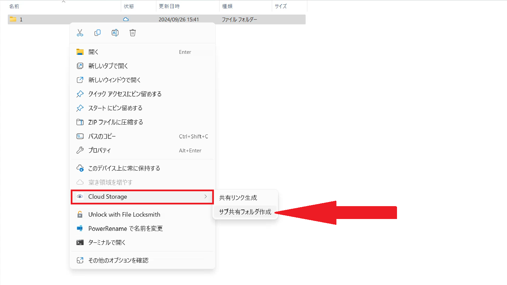Click the ファイル フォルダー type cell
The height and width of the screenshot is (285, 507).
click(x=240, y=20)
